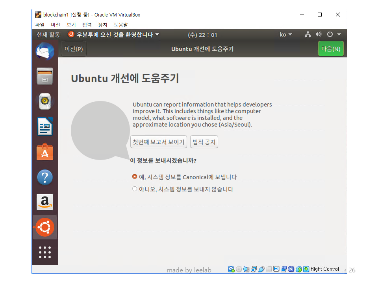
Task: Open the 입력 menu
Action: pyautogui.click(x=87, y=24)
